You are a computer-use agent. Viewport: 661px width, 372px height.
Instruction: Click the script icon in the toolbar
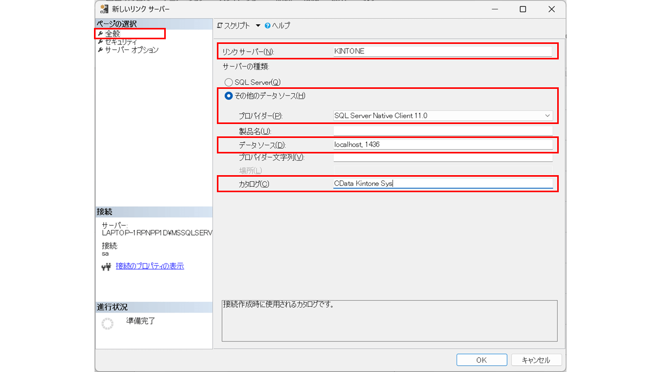(x=220, y=25)
